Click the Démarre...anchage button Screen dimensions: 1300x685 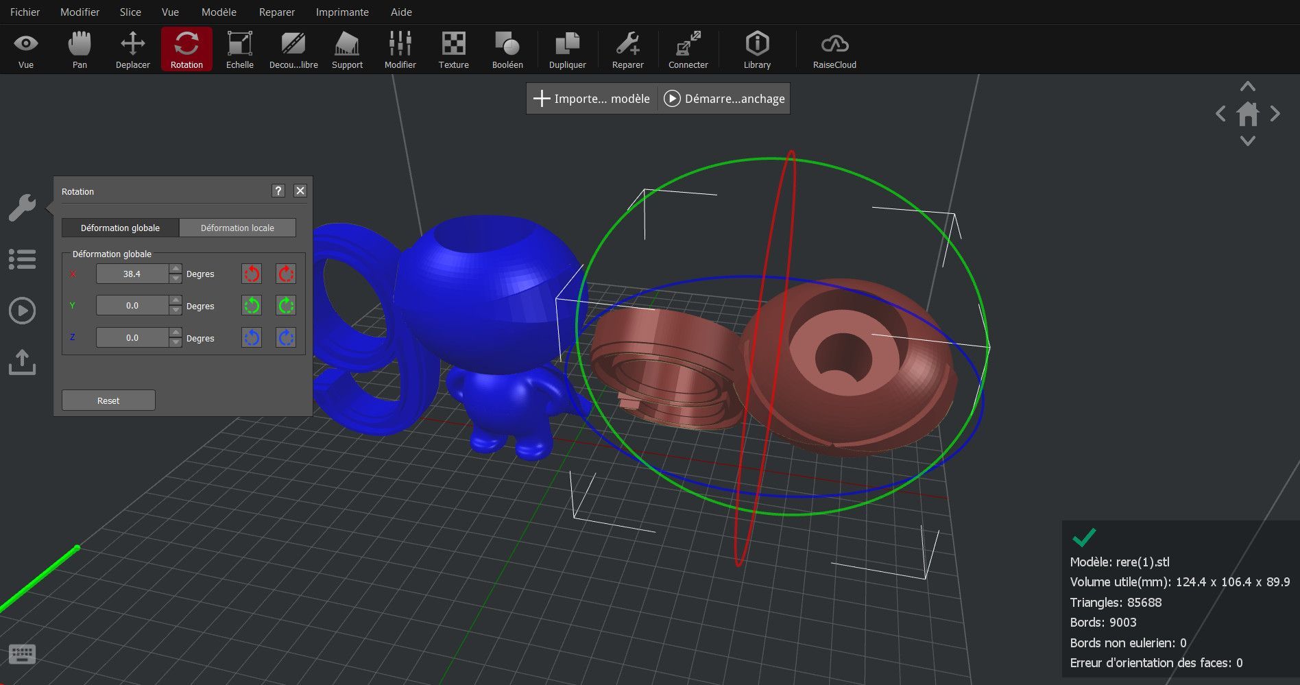coord(725,99)
